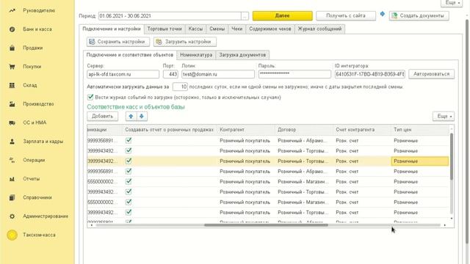Switch to the Торговые точки tab

click(x=164, y=29)
